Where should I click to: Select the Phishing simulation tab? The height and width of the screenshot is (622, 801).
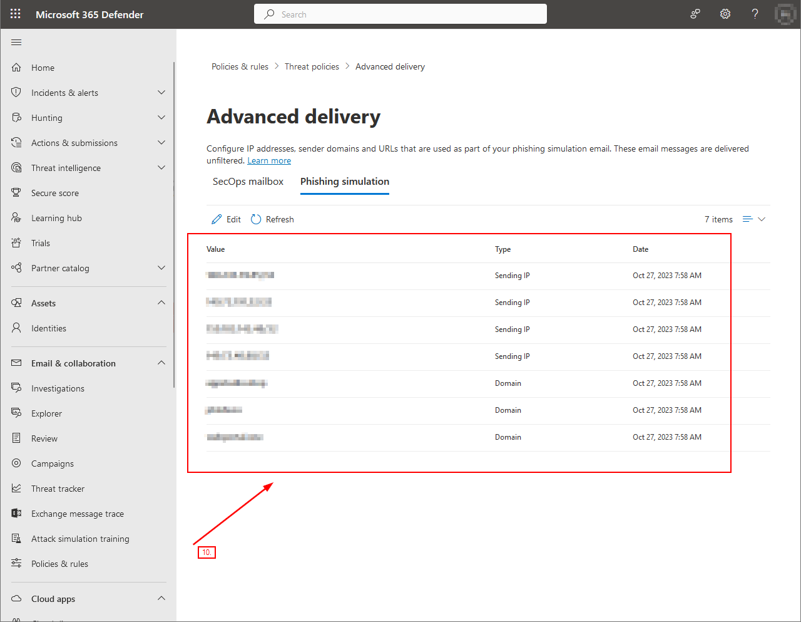pyautogui.click(x=345, y=182)
